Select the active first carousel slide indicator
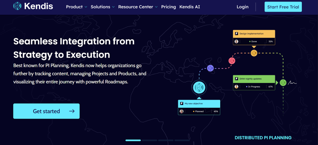Screen dimensions: 318x145 coord(133,140)
